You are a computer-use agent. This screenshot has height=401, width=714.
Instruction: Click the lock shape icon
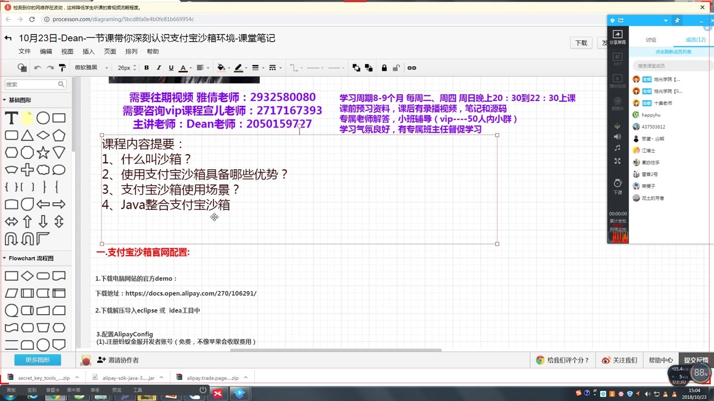click(x=384, y=68)
